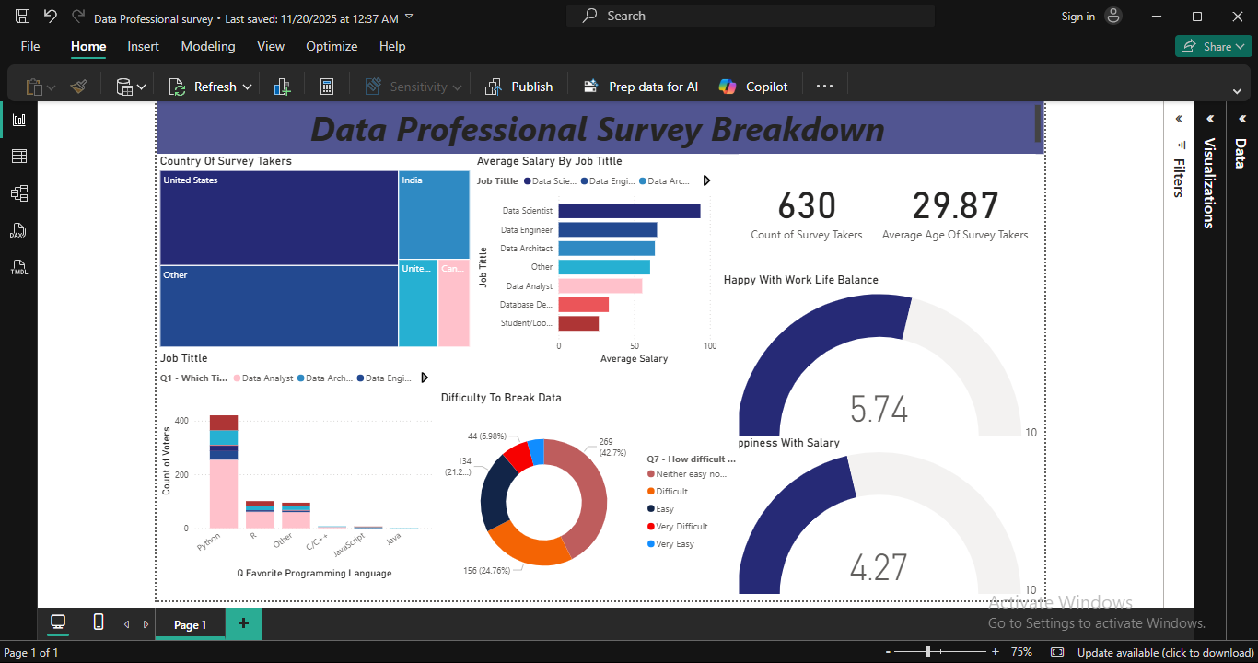This screenshot has width=1258, height=663.
Task: Open the View ribbon tab
Action: [271, 46]
